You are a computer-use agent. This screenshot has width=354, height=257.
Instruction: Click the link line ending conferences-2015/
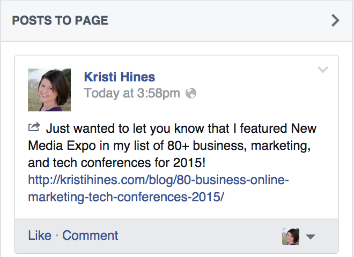[x=126, y=197]
